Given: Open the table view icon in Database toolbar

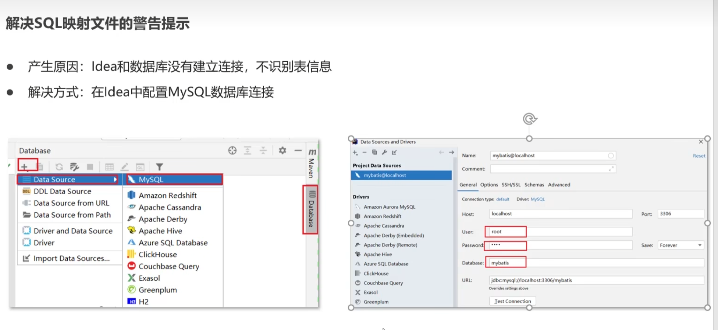Looking at the screenshot, I should click(109, 167).
